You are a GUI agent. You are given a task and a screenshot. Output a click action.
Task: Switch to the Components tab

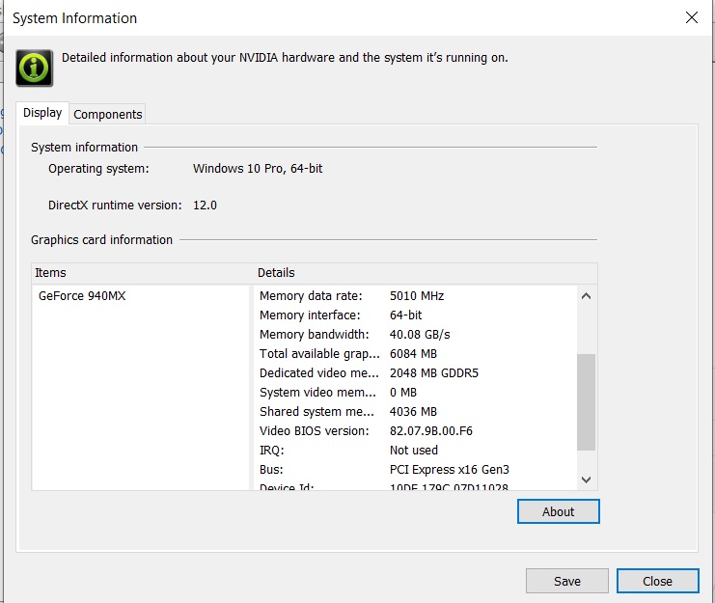(x=108, y=114)
